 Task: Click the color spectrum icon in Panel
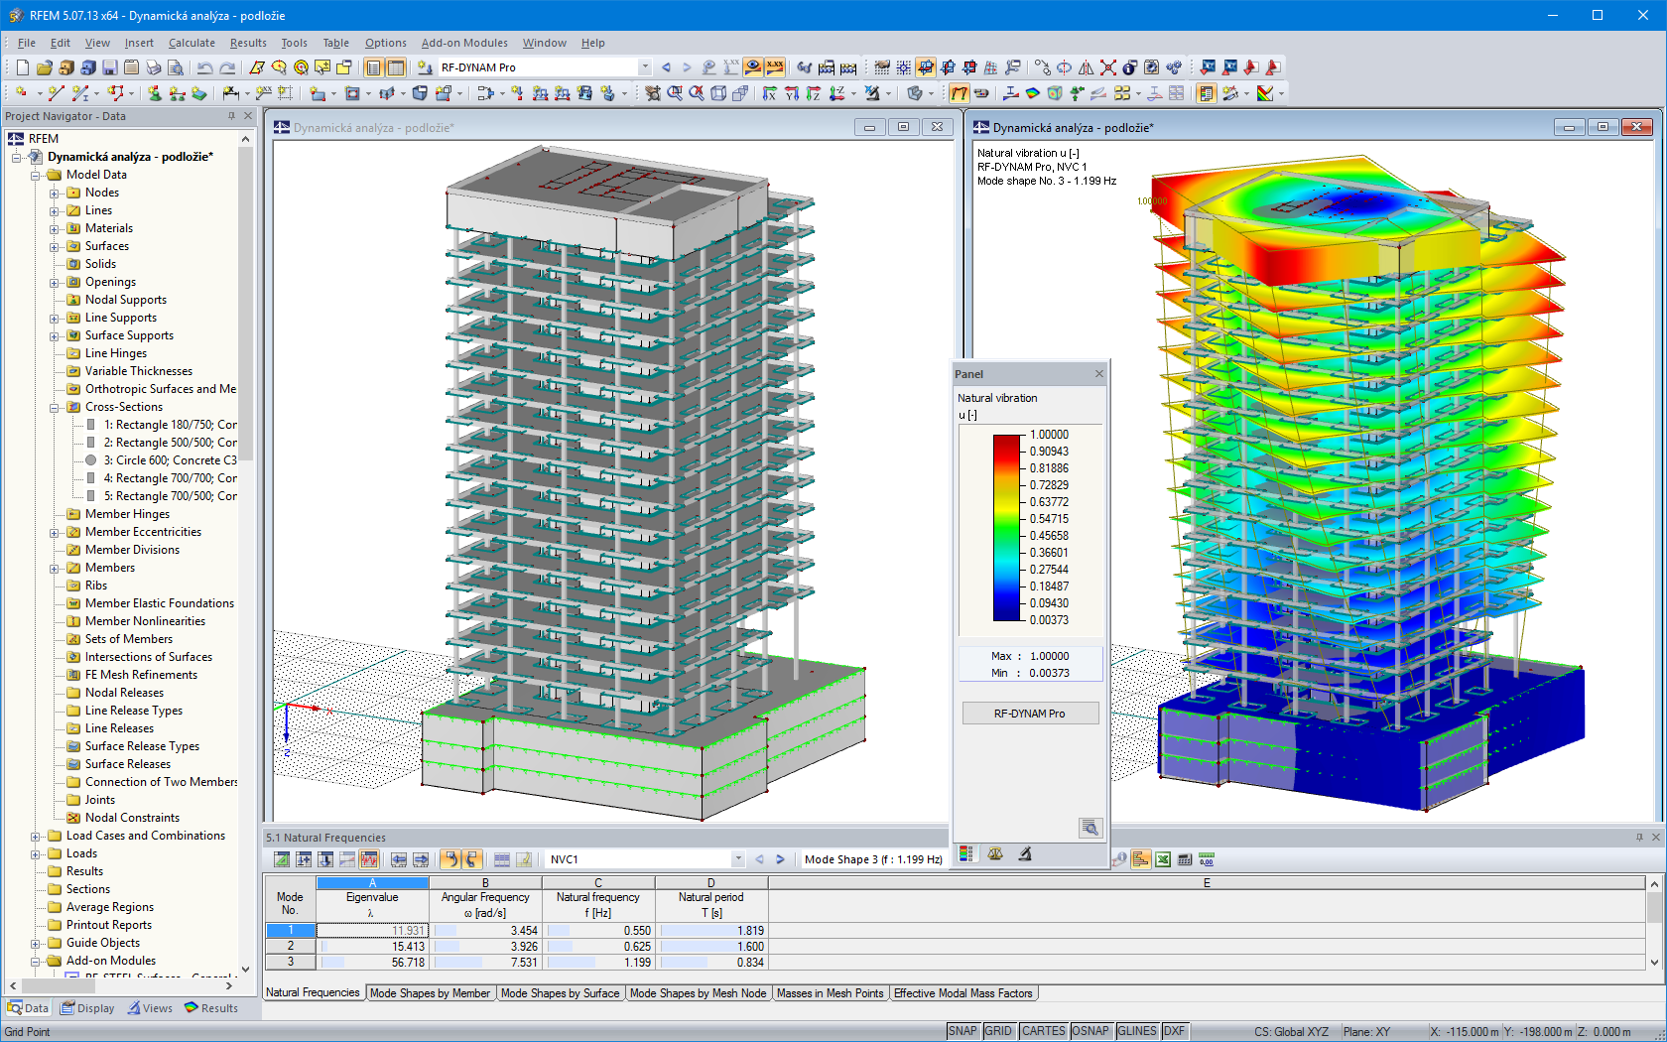click(x=966, y=853)
